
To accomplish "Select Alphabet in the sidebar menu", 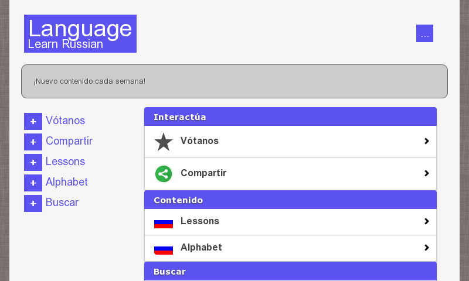I will tap(67, 182).
